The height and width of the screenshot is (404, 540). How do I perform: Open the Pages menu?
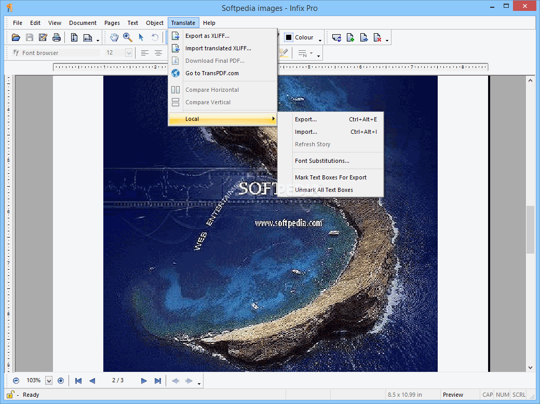(112, 23)
